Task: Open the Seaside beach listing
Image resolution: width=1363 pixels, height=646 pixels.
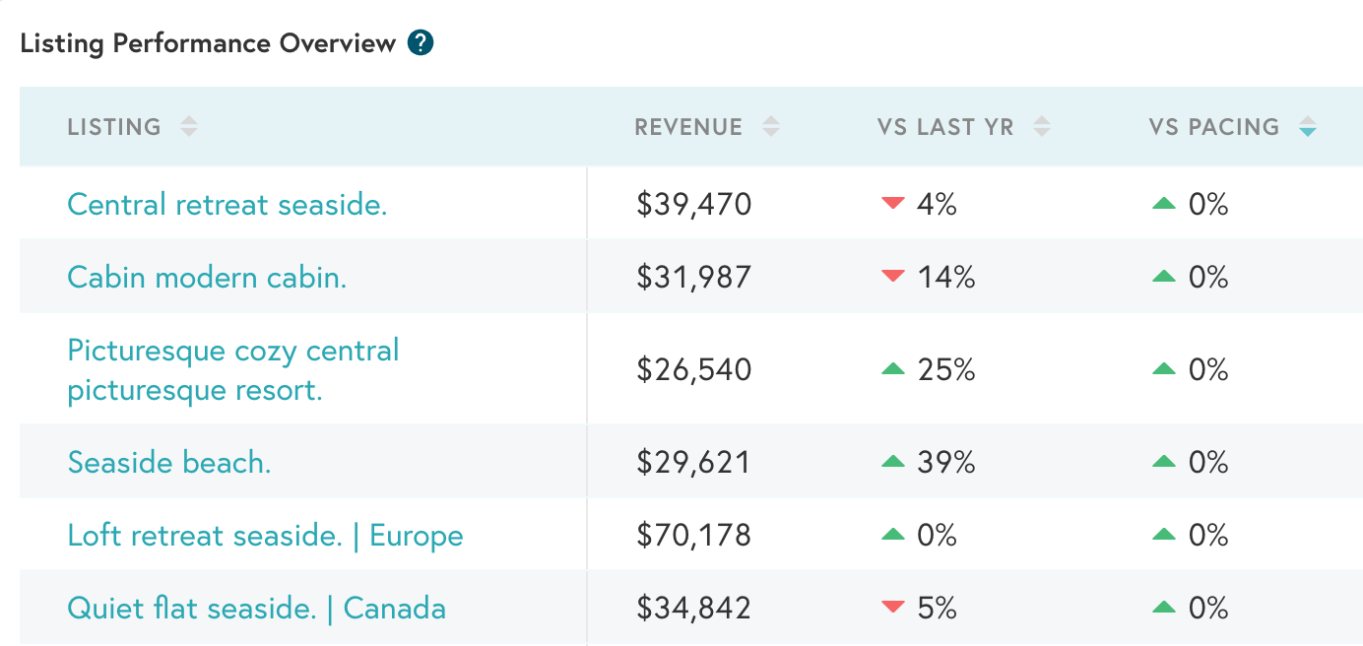Action: tap(169, 461)
